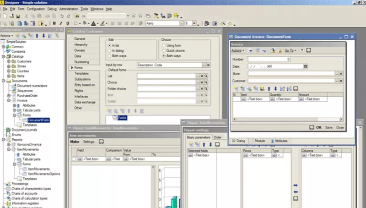Screen dimensions: 366x208
Task: Click the square icon next to Settings in Item movements
Action: 101,142
